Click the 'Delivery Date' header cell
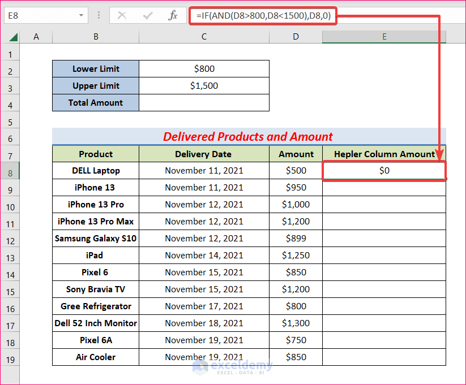 pos(204,154)
